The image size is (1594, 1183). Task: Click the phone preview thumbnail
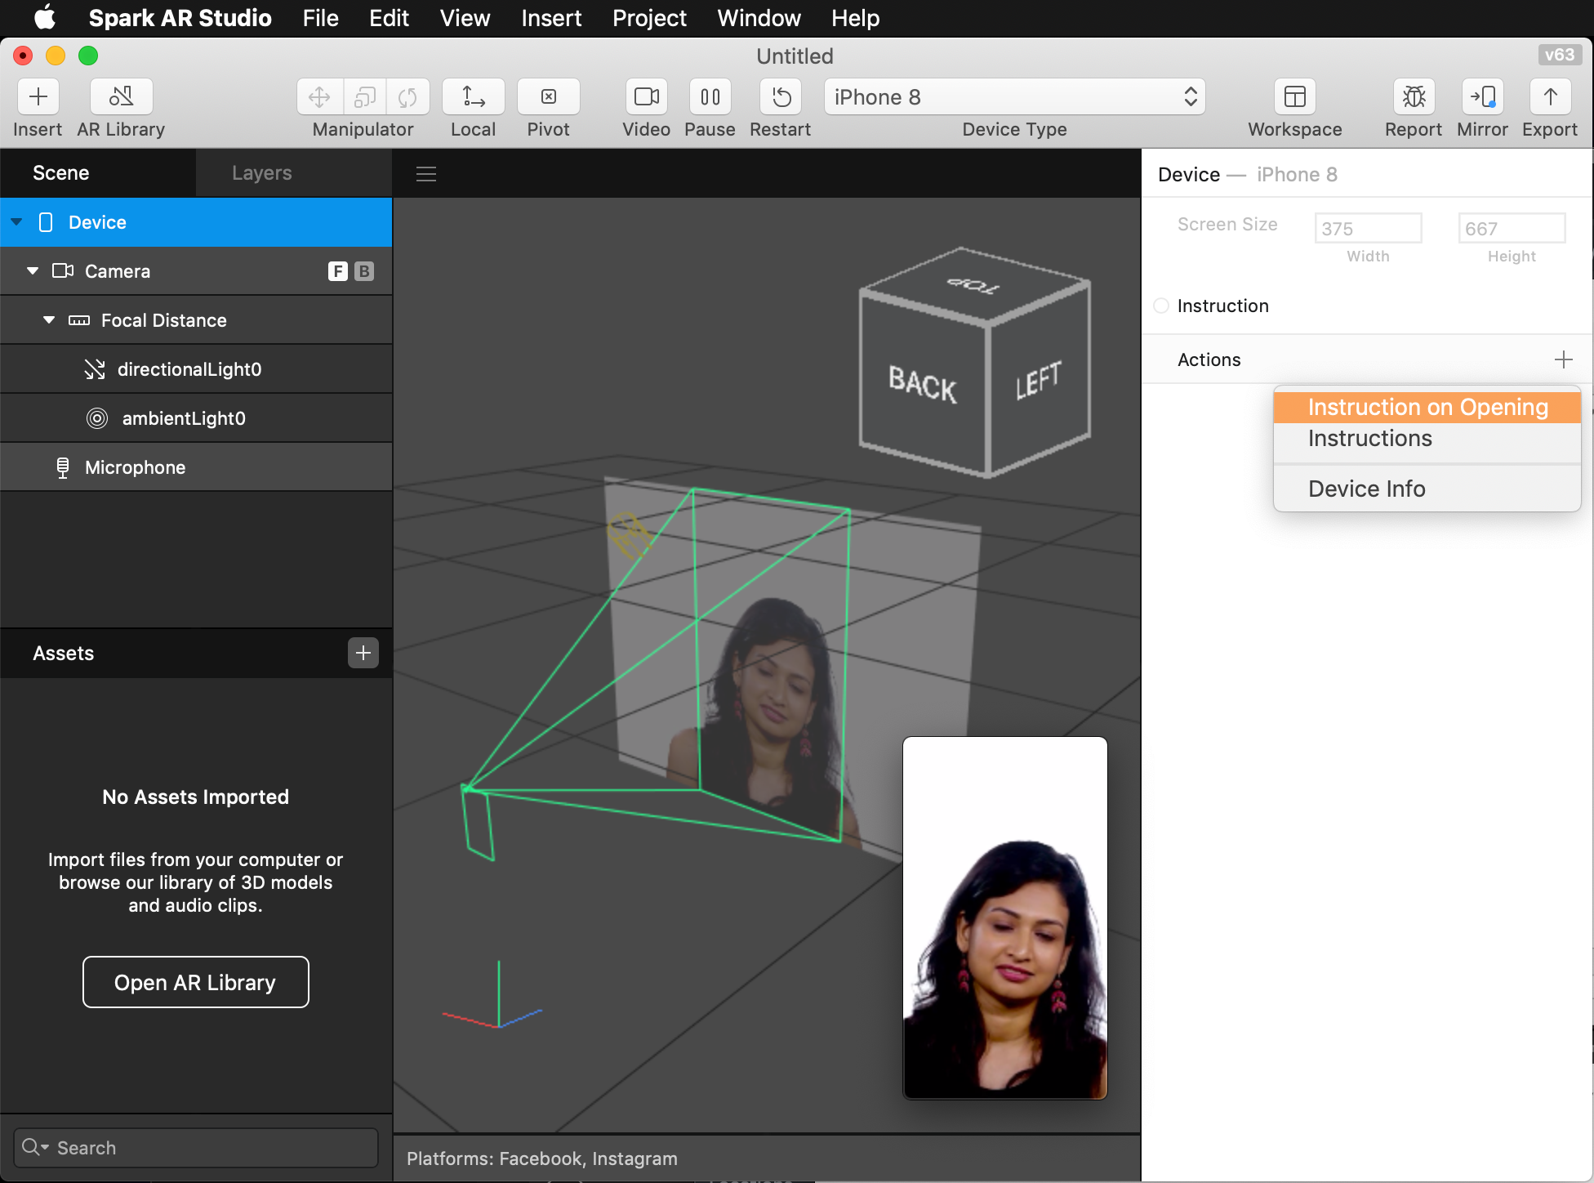point(1005,917)
